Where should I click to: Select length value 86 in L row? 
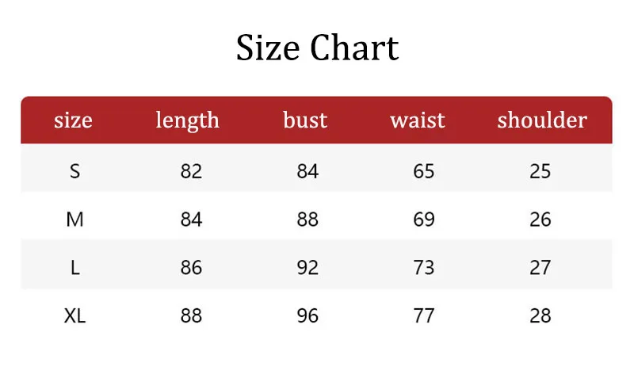point(191,268)
